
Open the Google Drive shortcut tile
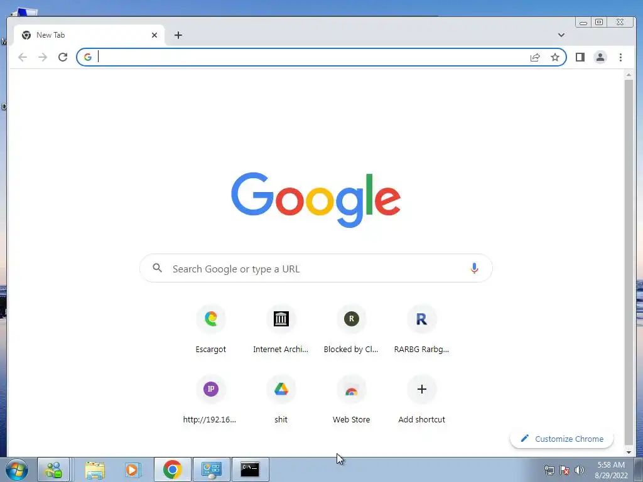(x=281, y=400)
